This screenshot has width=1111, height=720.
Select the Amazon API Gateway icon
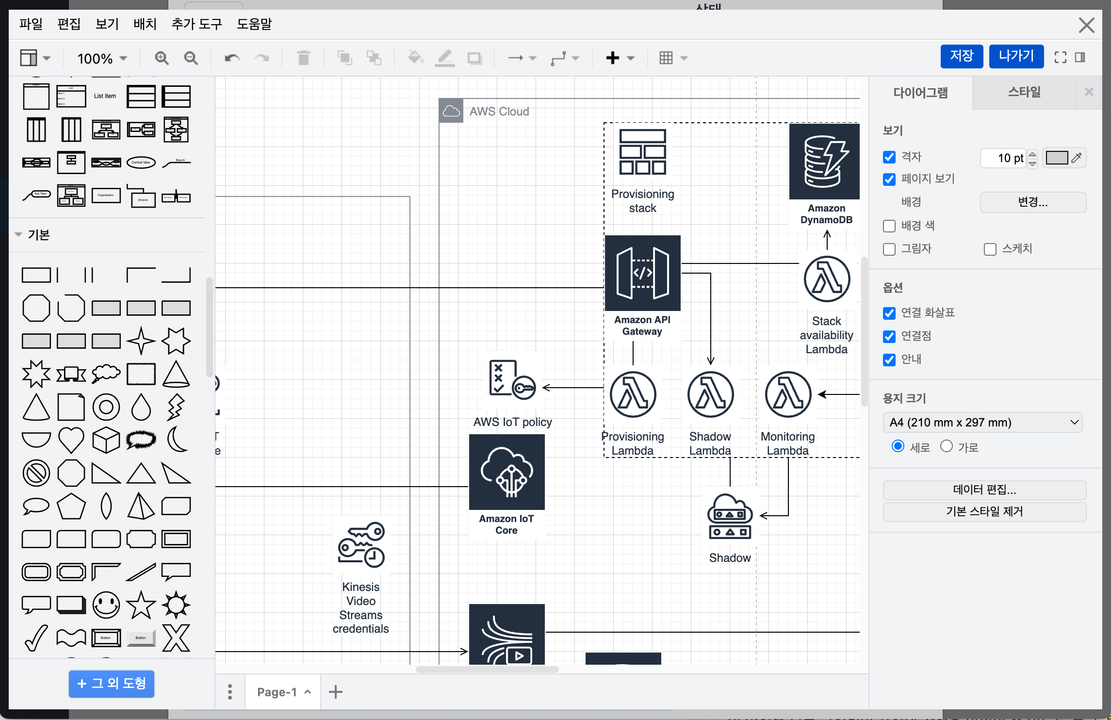pos(643,273)
